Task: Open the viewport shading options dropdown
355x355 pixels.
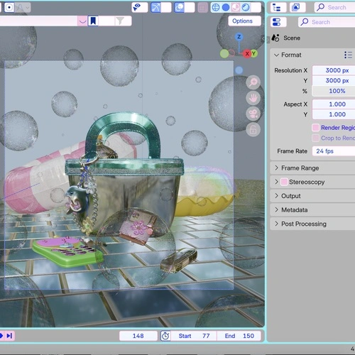Action: pos(256,8)
